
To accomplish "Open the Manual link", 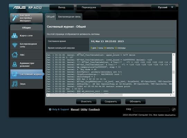I will point(75,109).
